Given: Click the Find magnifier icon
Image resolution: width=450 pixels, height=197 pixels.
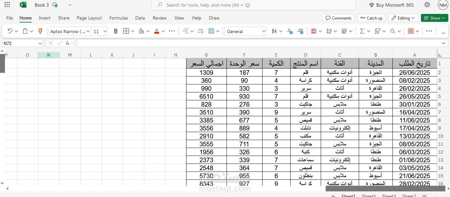Looking at the screenshot, I should point(392,31).
